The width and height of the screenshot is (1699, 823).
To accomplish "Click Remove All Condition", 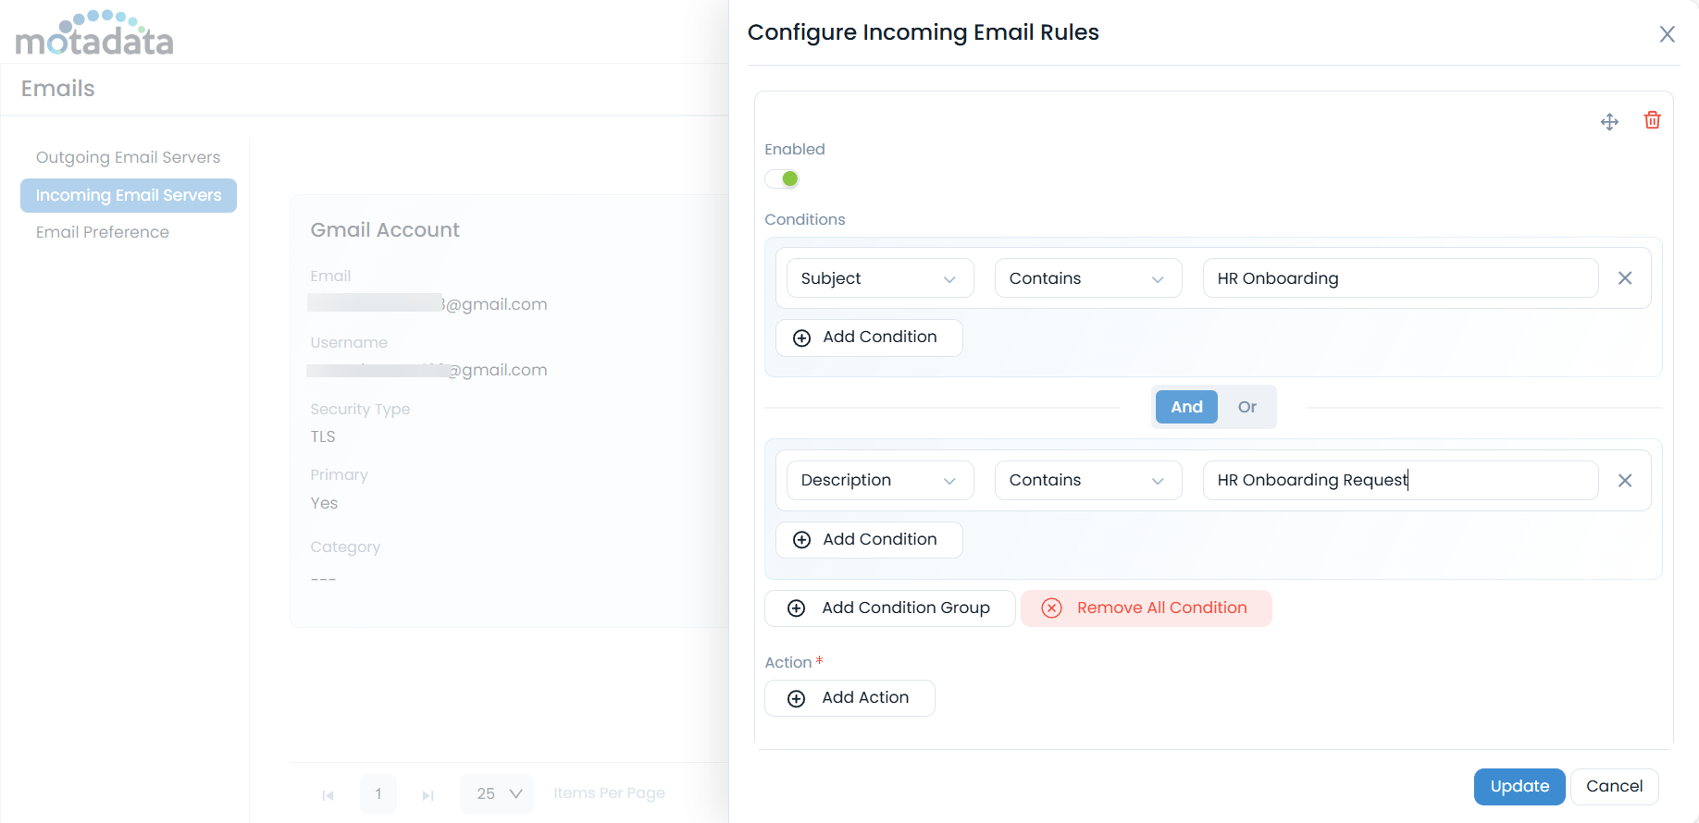I will click(x=1146, y=608).
